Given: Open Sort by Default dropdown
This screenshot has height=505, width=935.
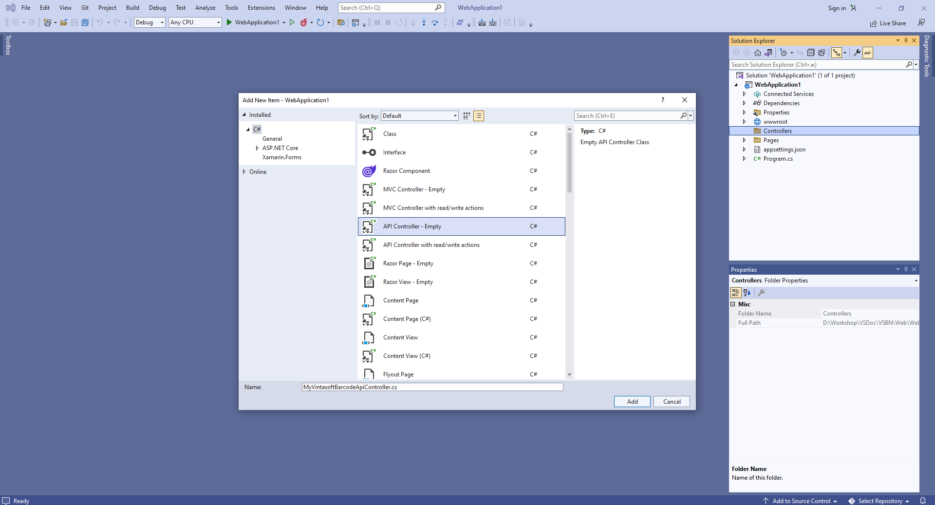Looking at the screenshot, I should click(x=419, y=116).
